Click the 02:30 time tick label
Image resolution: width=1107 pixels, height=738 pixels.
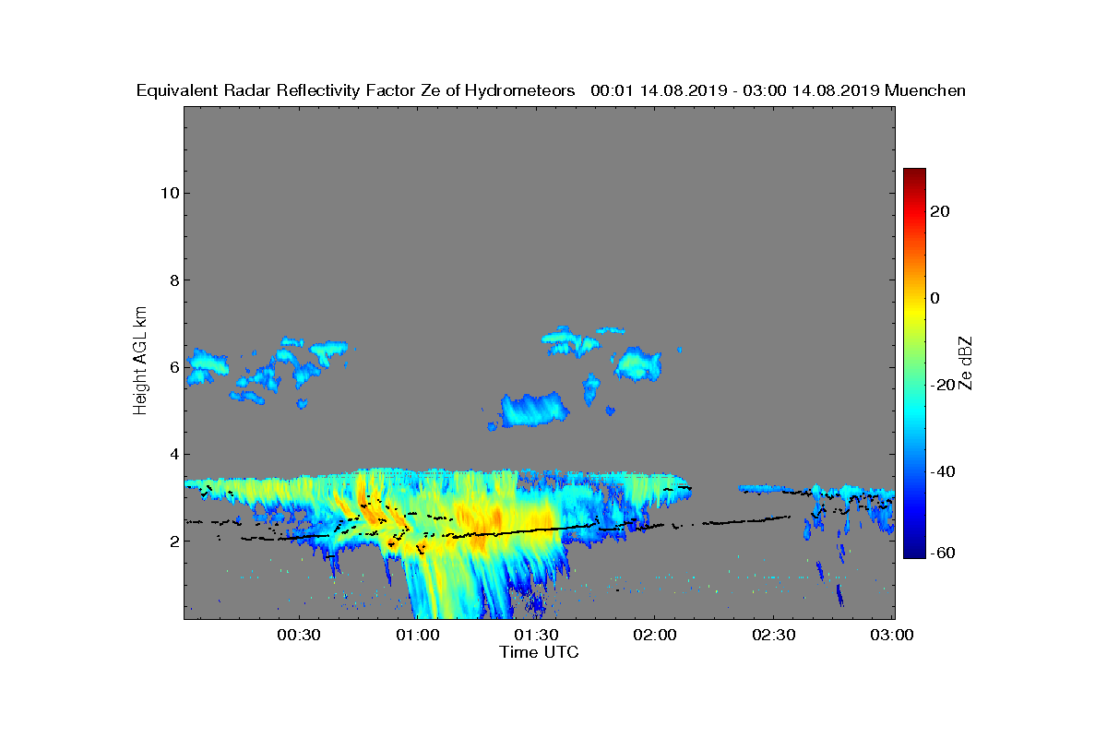774,636
